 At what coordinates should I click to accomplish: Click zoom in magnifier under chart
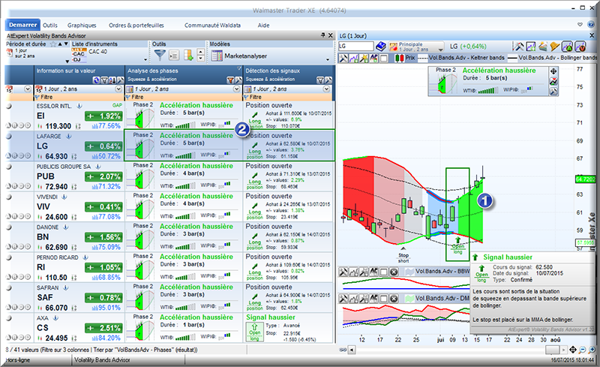pos(592,350)
